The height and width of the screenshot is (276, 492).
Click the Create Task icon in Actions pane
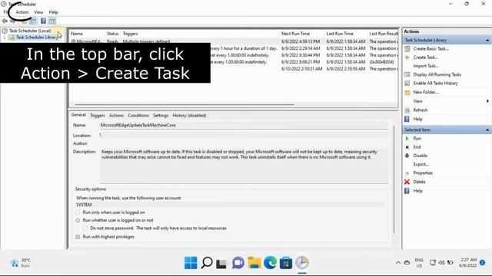[407, 58]
